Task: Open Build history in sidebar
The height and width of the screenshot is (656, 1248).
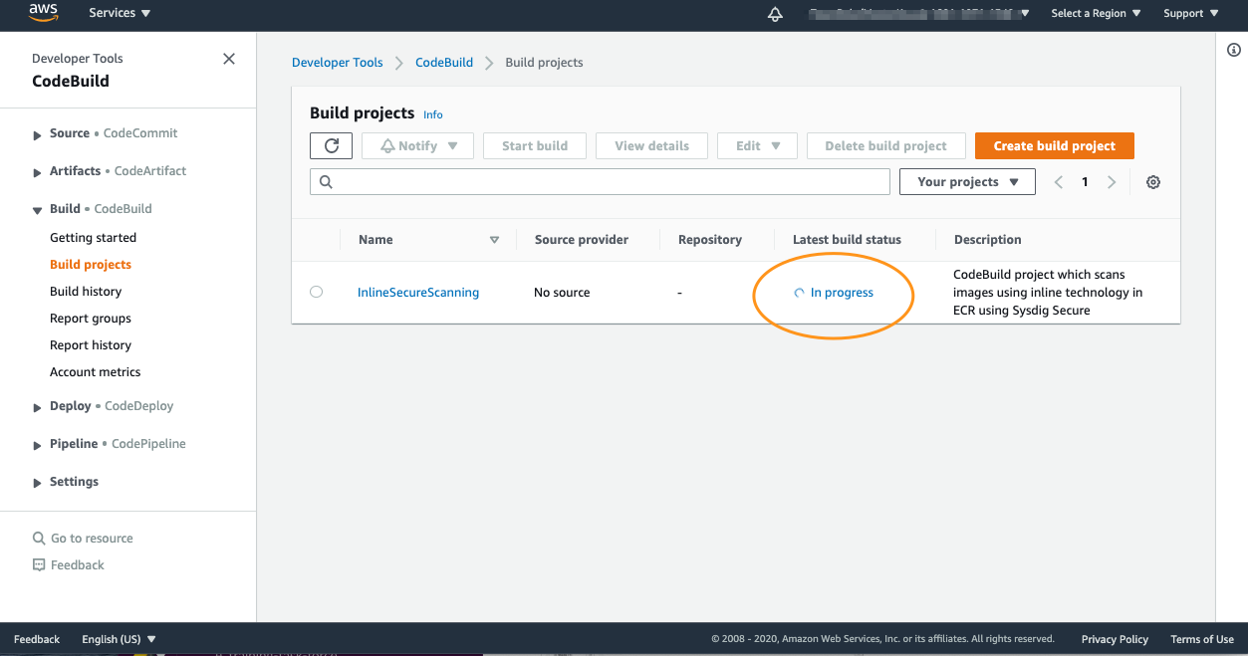Action: [86, 292]
